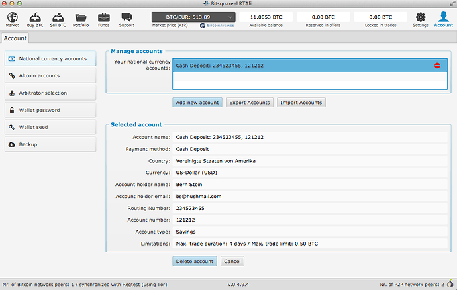Click Currency field US-Dollar (USD)
Viewport: 457px width, 290px height.
coord(310,173)
